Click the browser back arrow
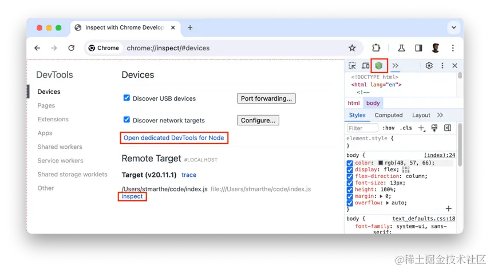Screen dimensions: 490x269 click(37, 48)
